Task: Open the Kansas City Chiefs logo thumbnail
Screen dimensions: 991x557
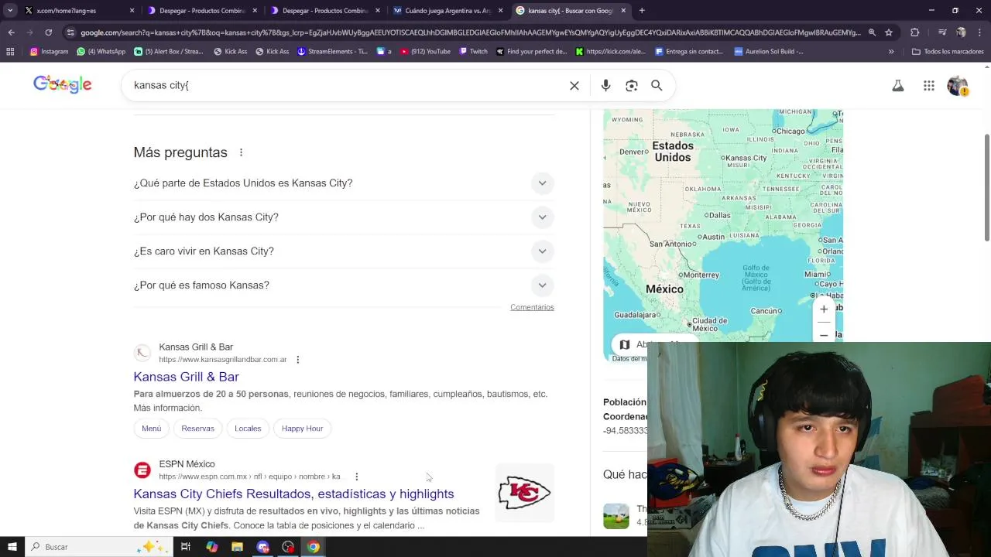Action: tap(524, 493)
